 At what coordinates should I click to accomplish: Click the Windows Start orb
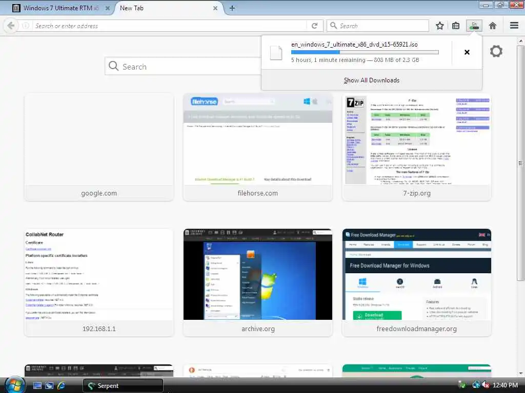[15, 385]
